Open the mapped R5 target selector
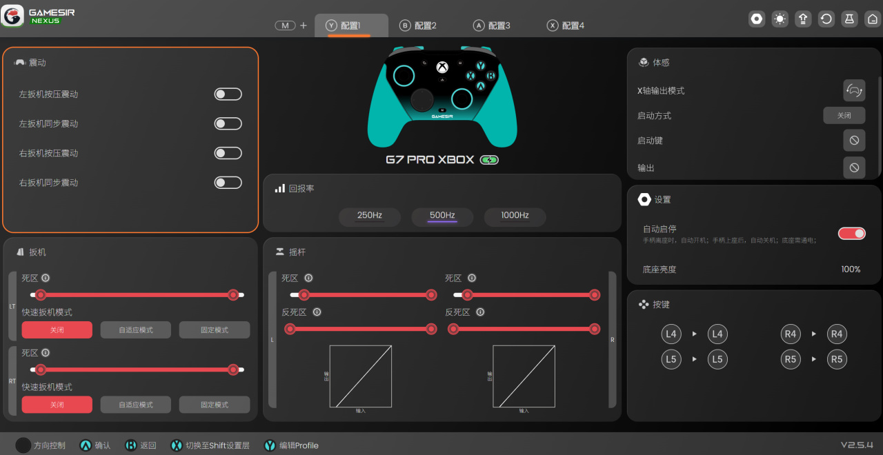 pos(837,359)
